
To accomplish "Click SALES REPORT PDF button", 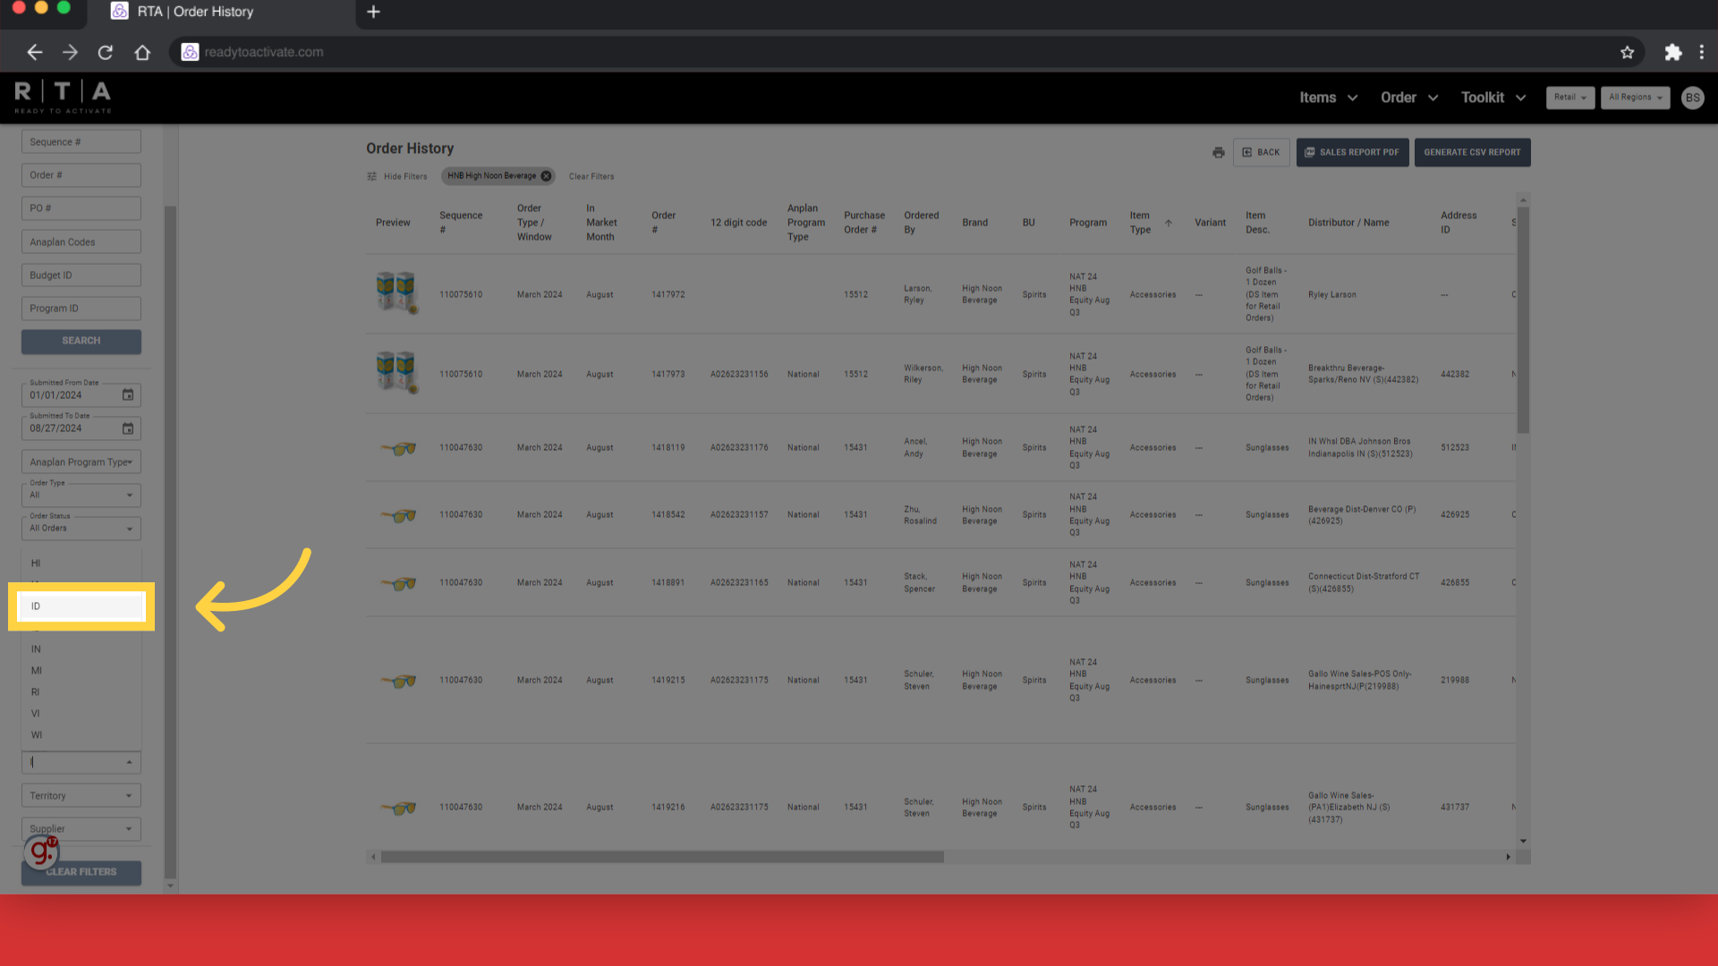I will pyautogui.click(x=1352, y=152).
